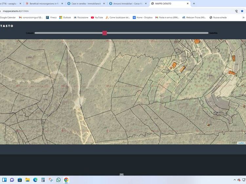Open Microsoft Edge from taskbar
The image size is (246, 184).
click(x=35, y=180)
